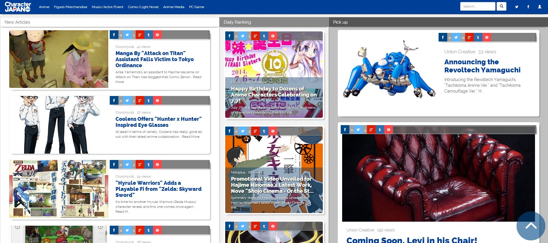The width and height of the screenshot is (548, 243).
Task: Select the New Articles section header
Action: 110,22
